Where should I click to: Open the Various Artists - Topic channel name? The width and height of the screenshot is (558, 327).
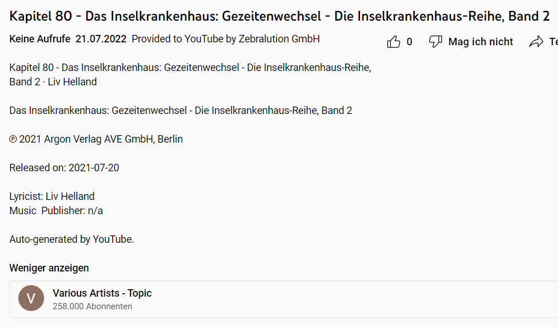pyautogui.click(x=102, y=293)
